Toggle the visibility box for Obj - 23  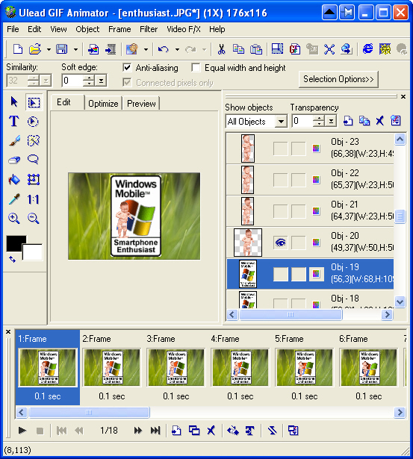click(281, 149)
